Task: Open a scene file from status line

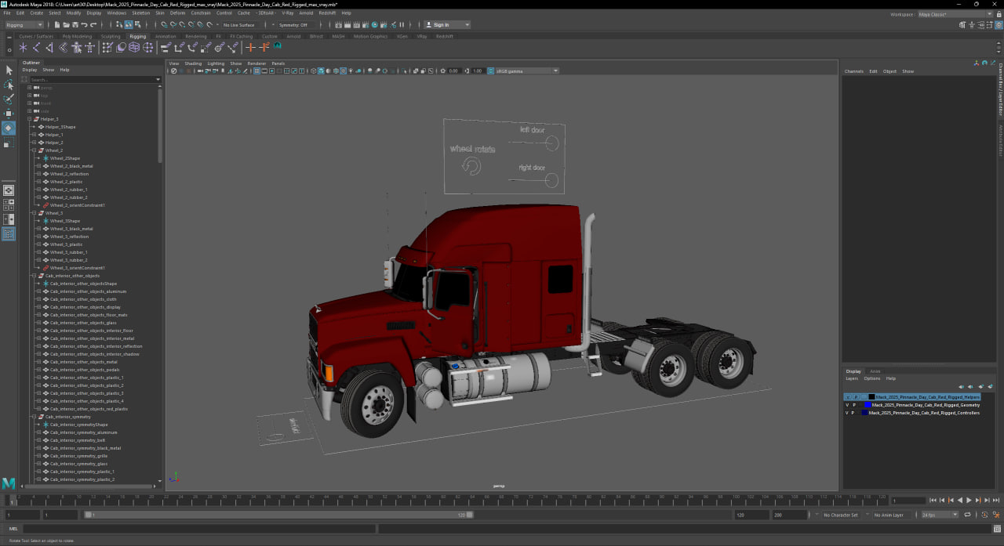Action: click(66, 25)
